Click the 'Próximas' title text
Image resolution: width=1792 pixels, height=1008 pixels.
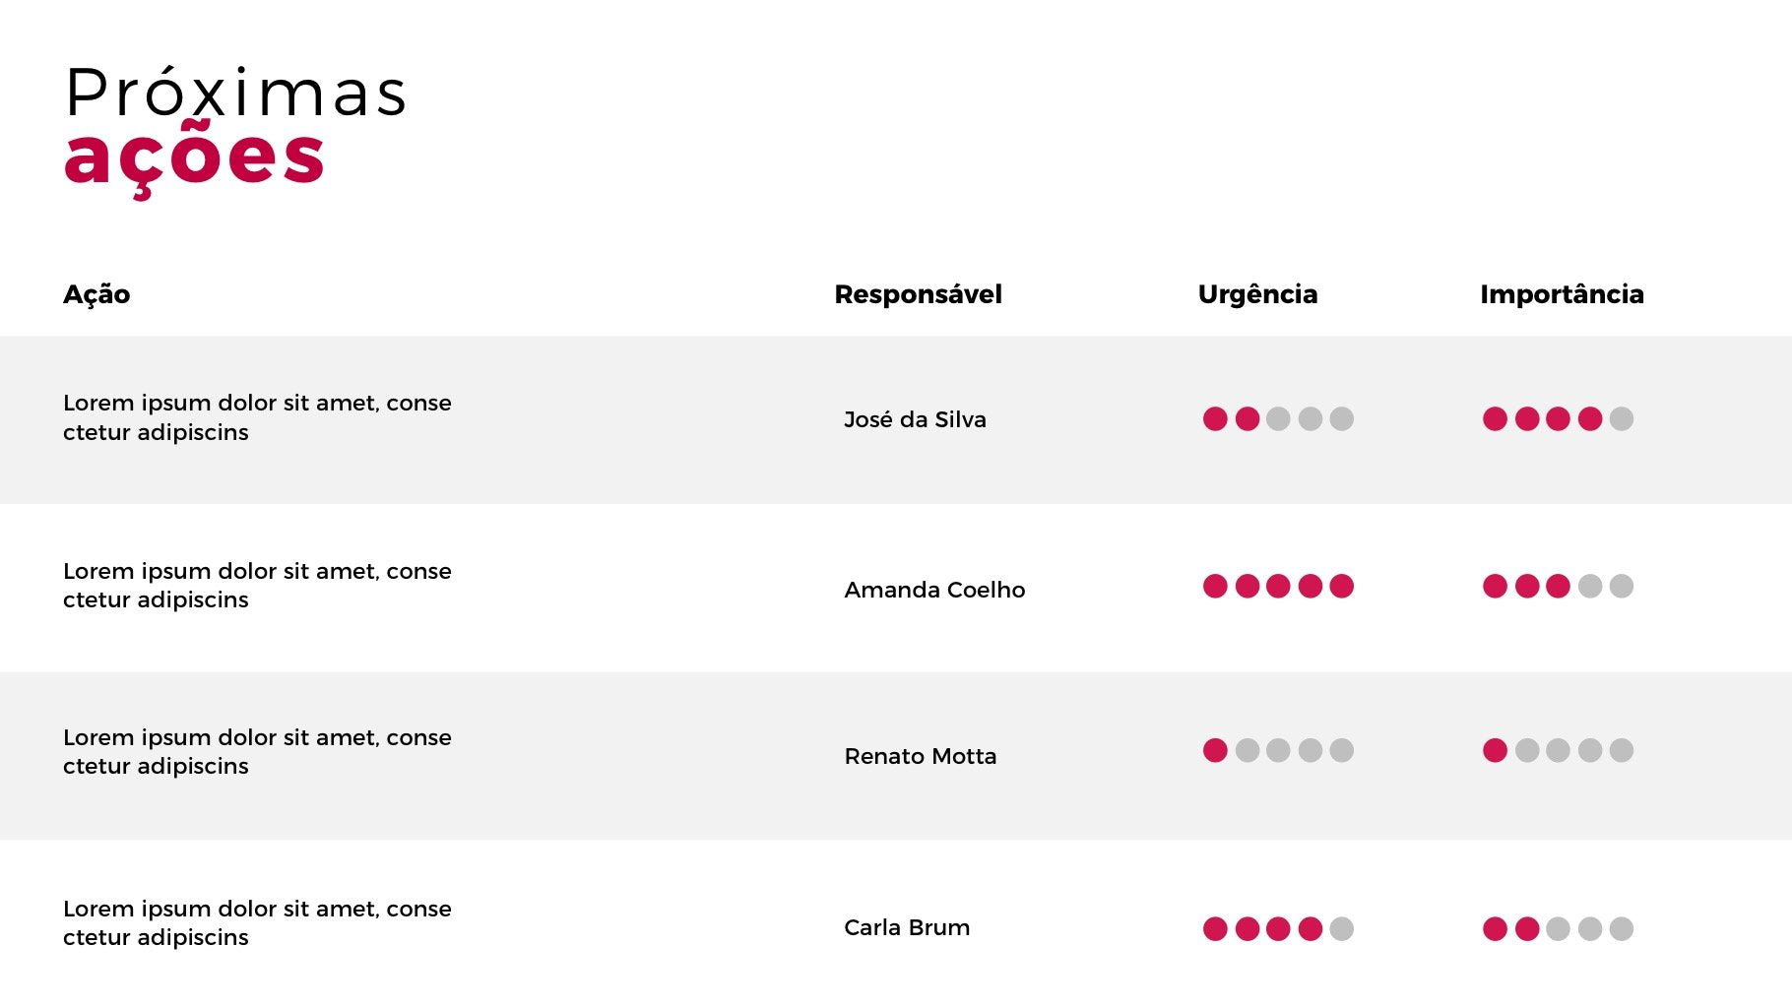click(x=234, y=94)
